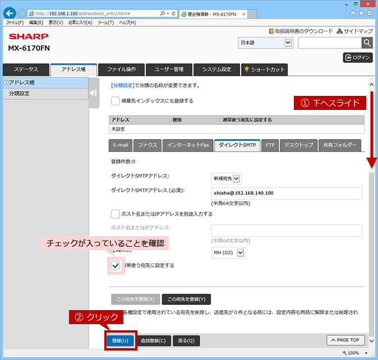Select the アドレス帳 main tab
The height and width of the screenshot is (360, 378).
[73, 70]
